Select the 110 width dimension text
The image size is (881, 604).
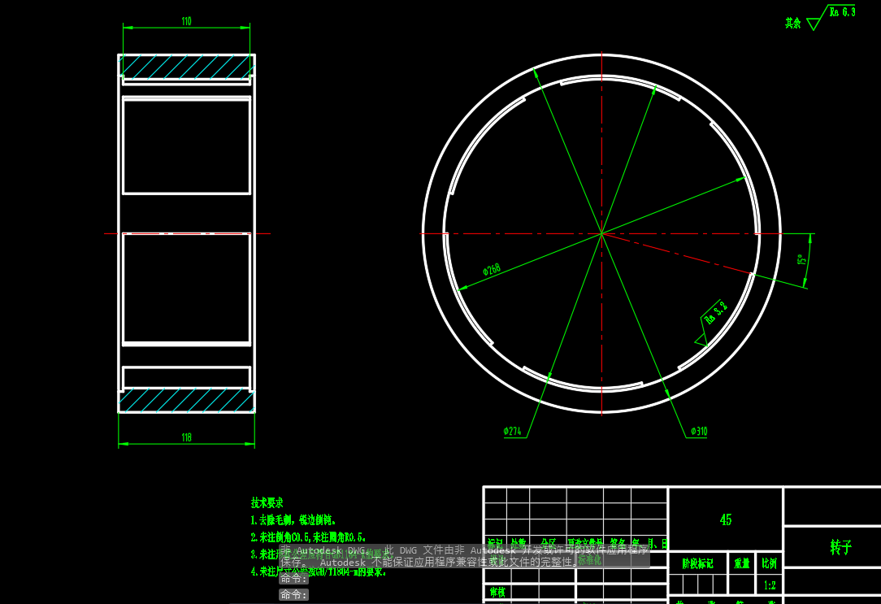187,21
